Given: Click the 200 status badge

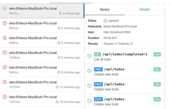Looking at the screenshot, I should coord(157,54).
